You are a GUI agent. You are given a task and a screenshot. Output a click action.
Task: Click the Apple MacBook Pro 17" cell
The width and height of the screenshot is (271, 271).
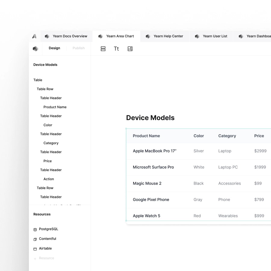point(155,151)
